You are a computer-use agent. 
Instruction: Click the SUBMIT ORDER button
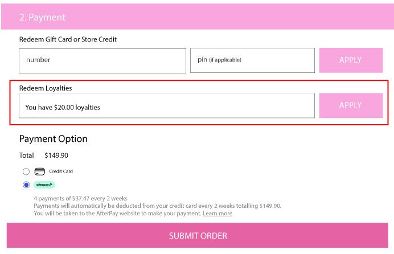[x=198, y=235]
